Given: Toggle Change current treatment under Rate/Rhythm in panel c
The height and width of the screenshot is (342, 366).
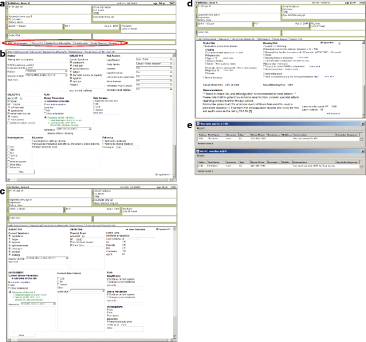Looking at the screenshot, I should 108,282.
